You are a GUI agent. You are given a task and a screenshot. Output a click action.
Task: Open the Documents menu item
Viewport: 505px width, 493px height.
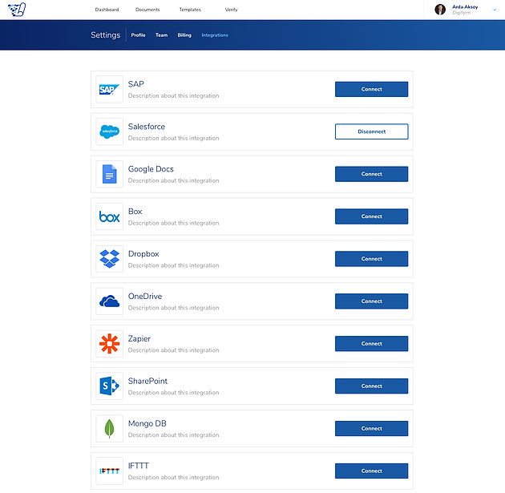[147, 10]
